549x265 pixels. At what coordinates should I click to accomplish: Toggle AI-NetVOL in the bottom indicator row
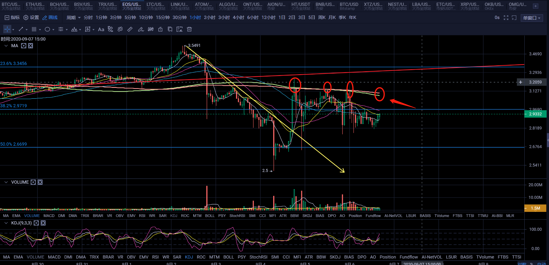point(432,257)
